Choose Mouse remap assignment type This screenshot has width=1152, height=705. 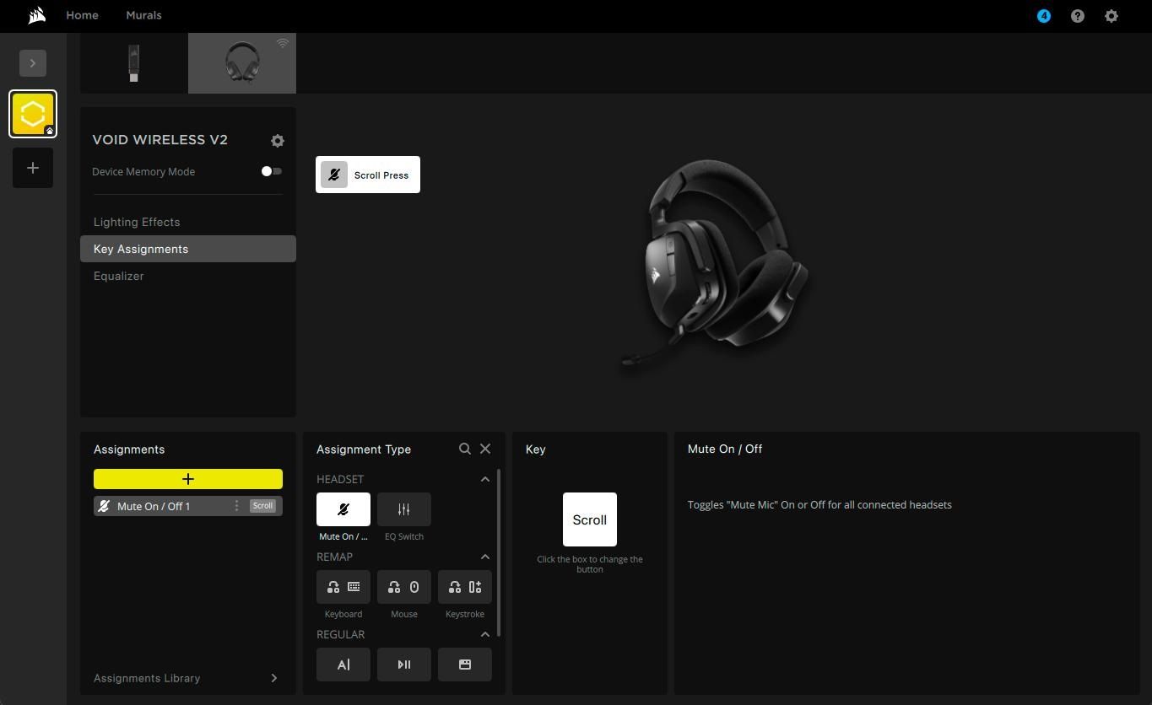(404, 587)
